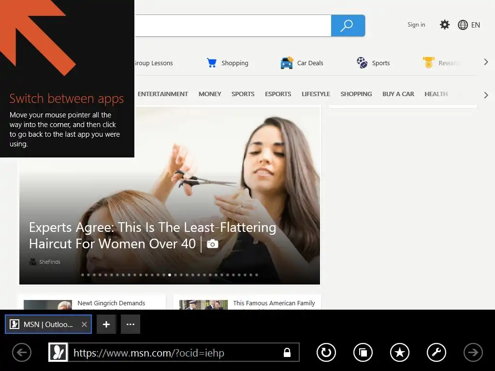Viewport: 495px width, 371px height.
Task: Expand category navigation with right chevron
Action: click(x=486, y=95)
